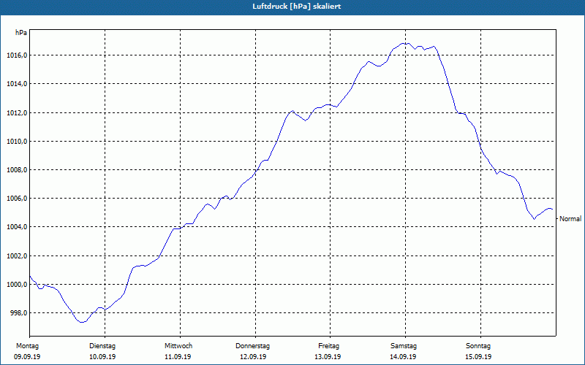Select the 1000,0 axis value

coord(17,285)
